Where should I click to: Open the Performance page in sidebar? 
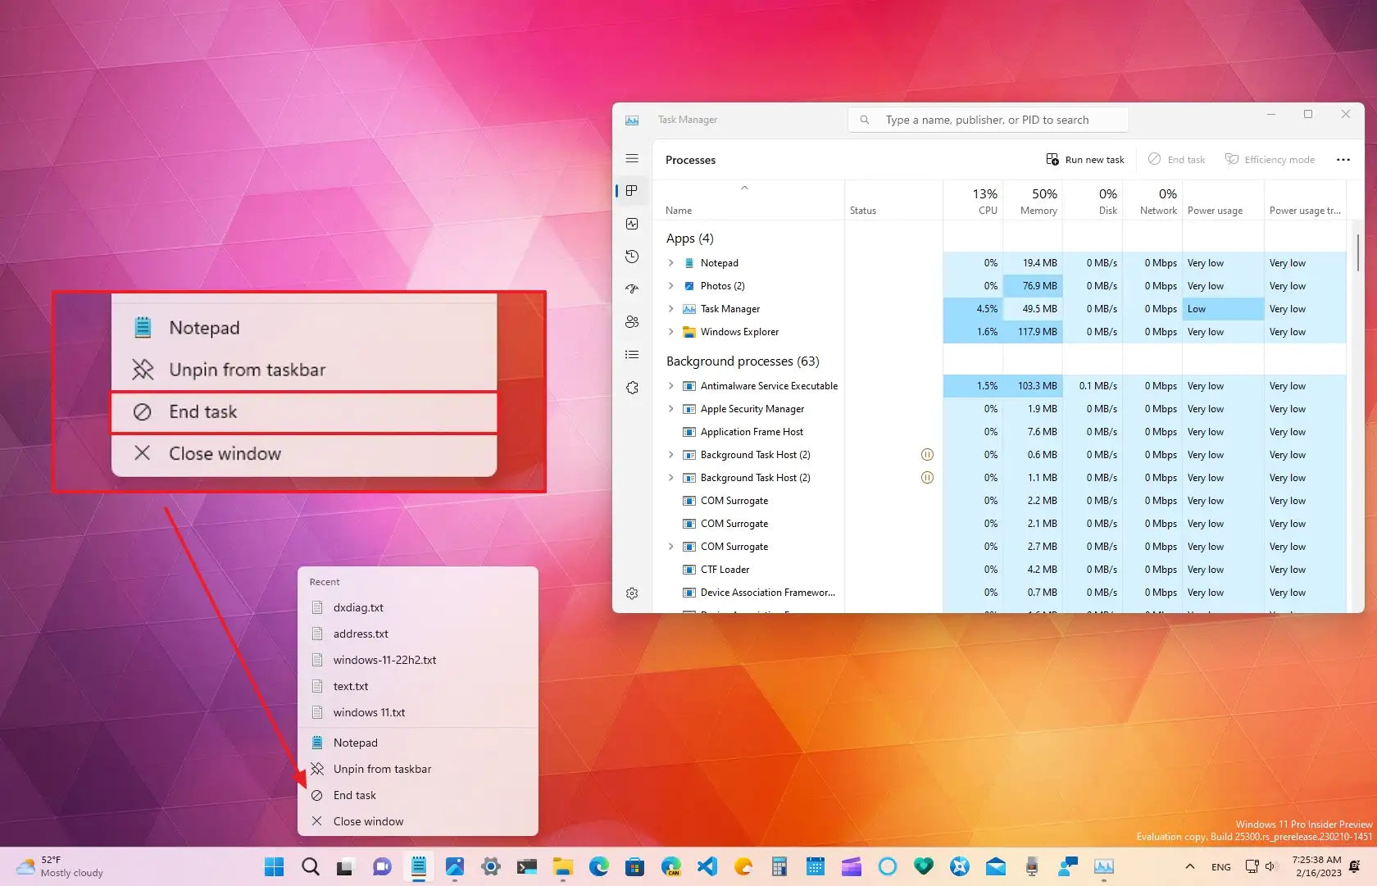point(632,224)
